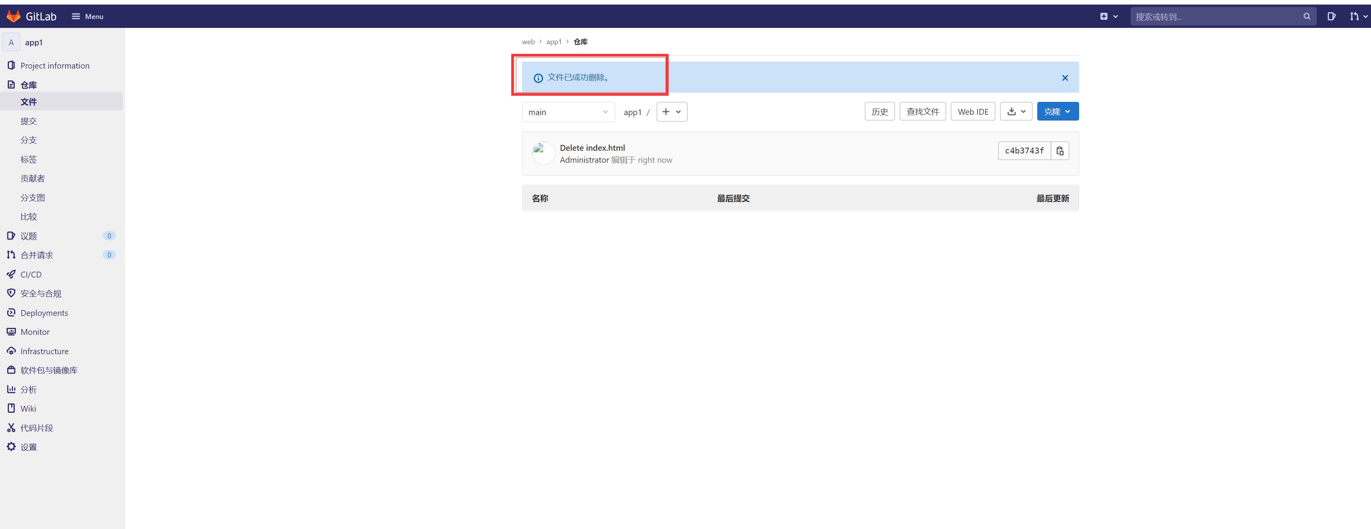Click the 议题 count badge
This screenshot has height=529, width=1371.
coord(109,236)
